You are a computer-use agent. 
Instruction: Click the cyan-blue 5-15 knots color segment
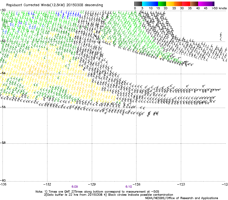150,4
